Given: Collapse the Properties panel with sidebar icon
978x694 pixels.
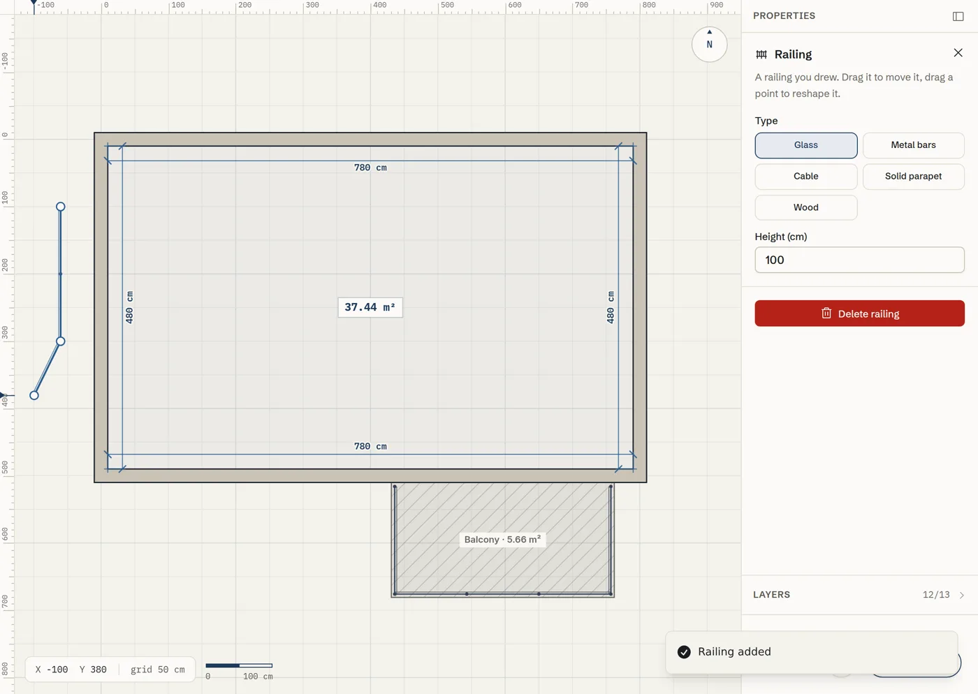Looking at the screenshot, I should (958, 16).
